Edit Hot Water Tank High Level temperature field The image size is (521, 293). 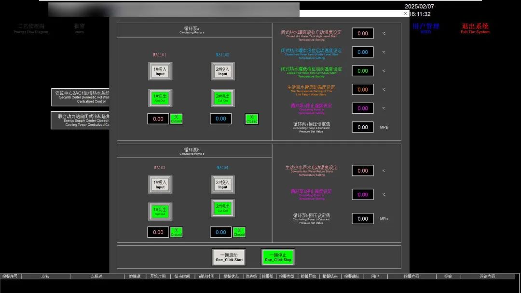pyautogui.click(x=362, y=33)
